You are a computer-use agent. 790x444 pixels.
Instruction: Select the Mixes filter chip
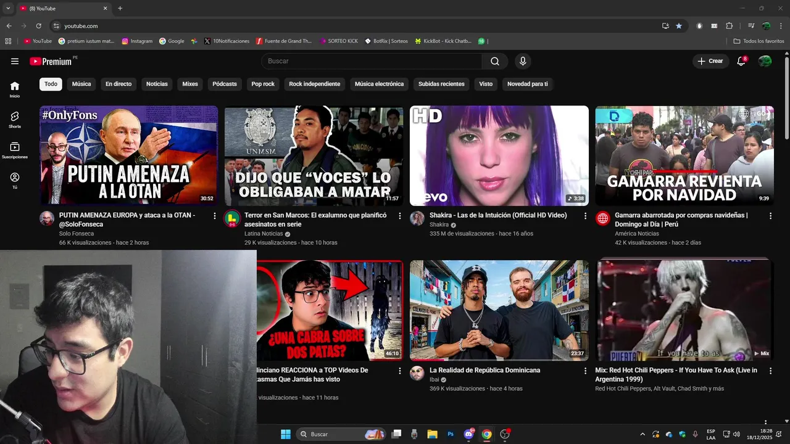click(x=190, y=84)
